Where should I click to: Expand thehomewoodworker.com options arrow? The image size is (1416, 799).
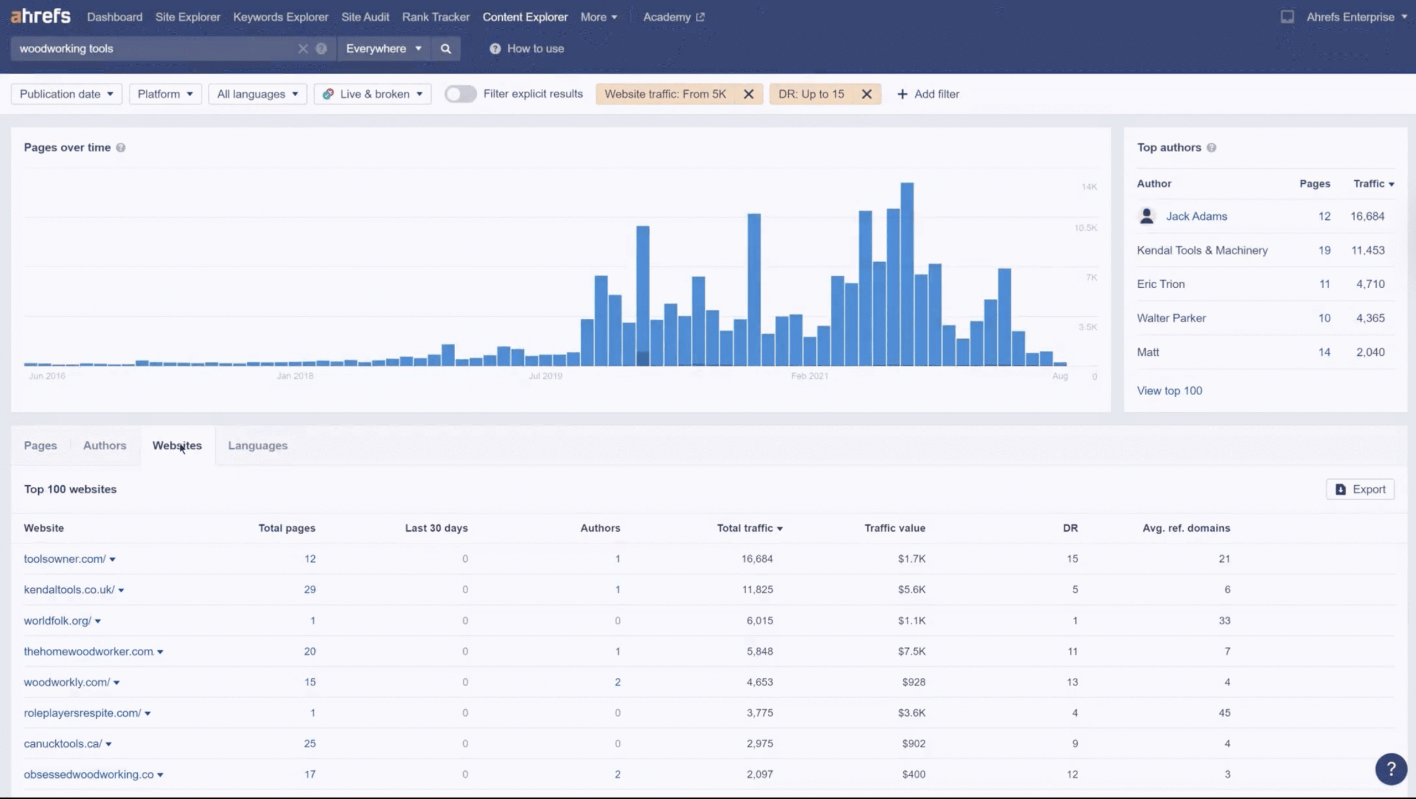click(x=160, y=652)
